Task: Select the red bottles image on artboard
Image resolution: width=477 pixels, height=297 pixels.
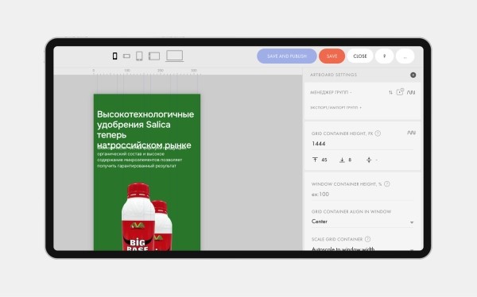Action: point(147,217)
